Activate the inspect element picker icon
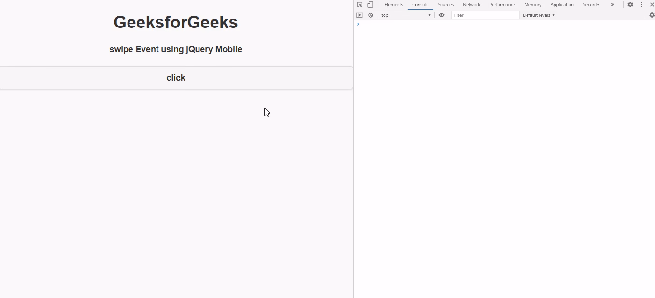 (x=360, y=5)
